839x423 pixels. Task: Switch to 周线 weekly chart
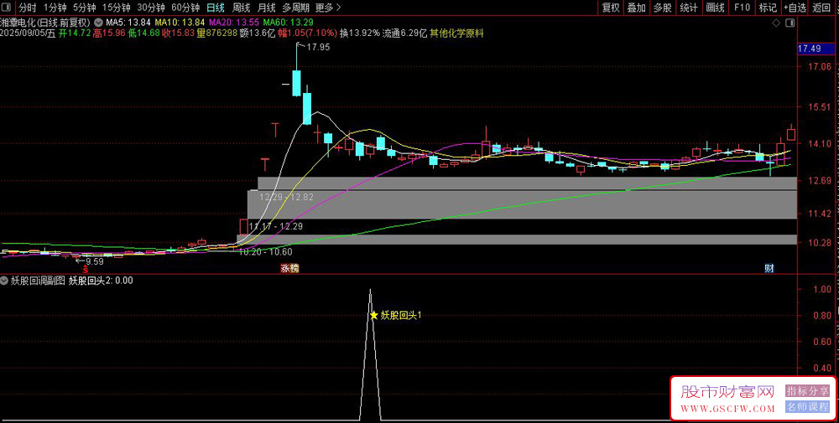tap(241, 8)
